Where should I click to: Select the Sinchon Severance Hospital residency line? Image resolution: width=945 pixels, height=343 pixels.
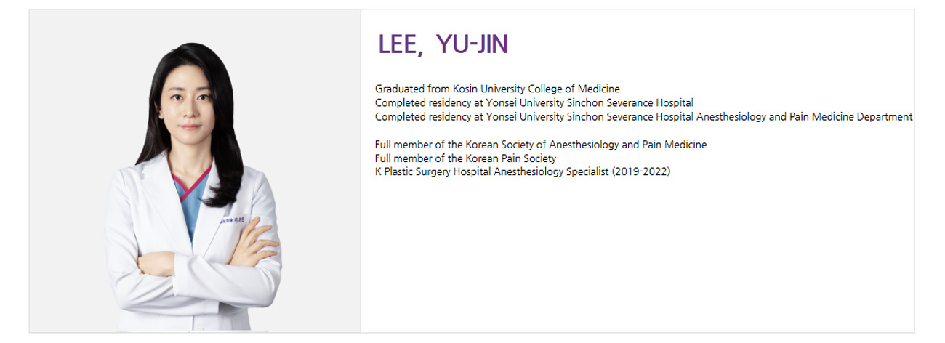click(x=534, y=103)
